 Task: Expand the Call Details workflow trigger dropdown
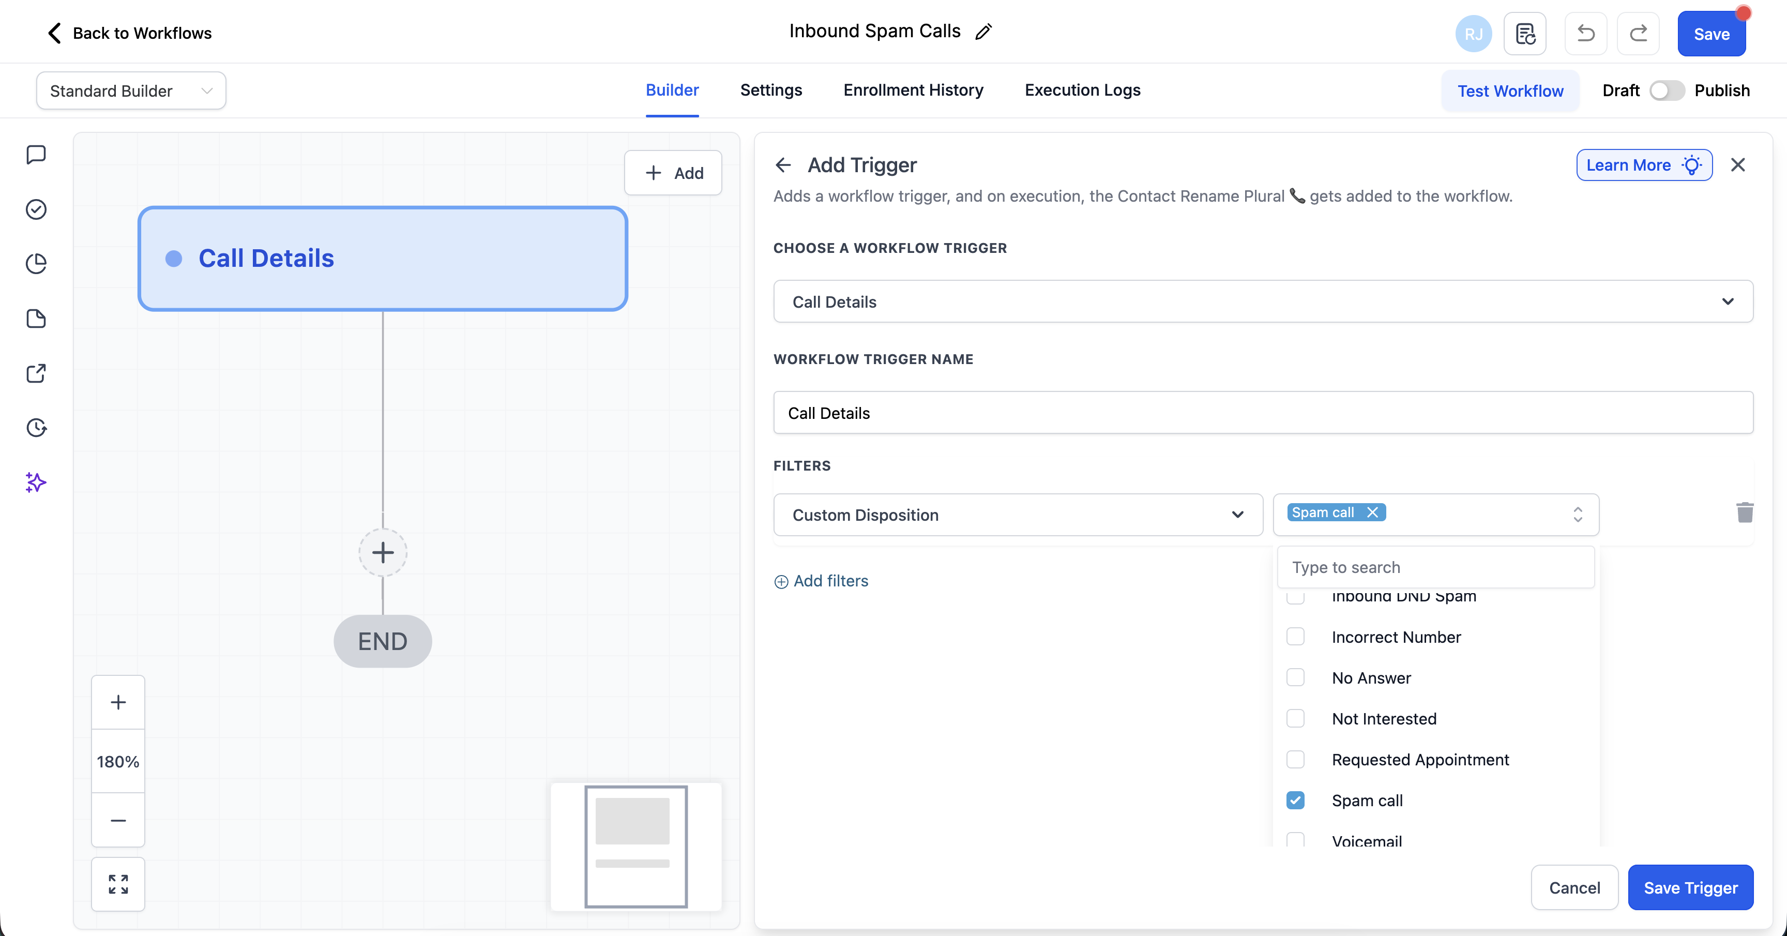[x=1263, y=301]
